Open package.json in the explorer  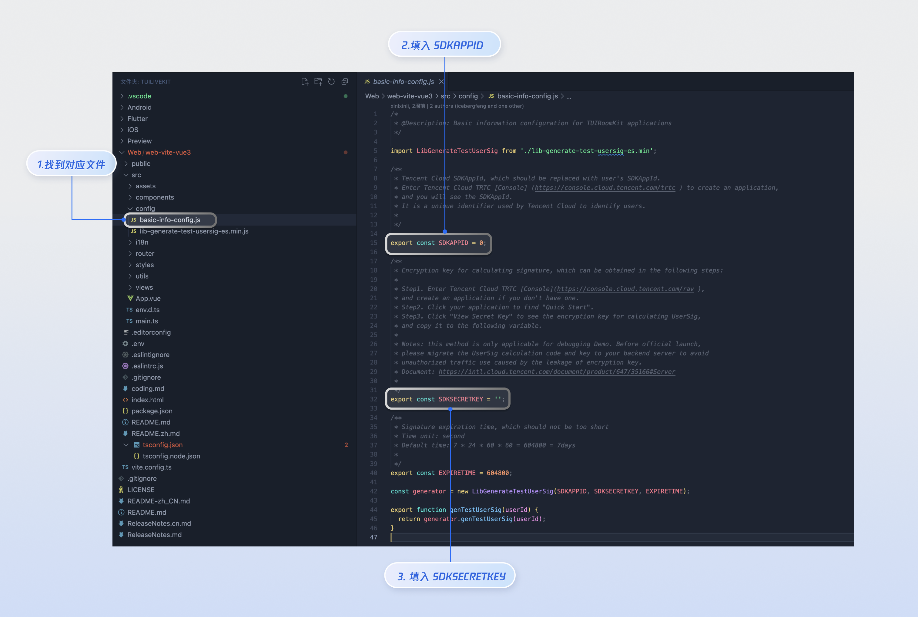click(152, 411)
